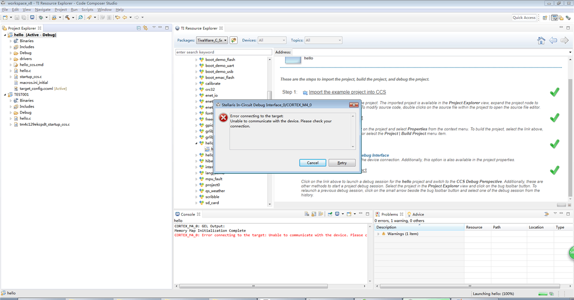Click the Problems view filter icon
The image size is (574, 300).
[546, 214]
